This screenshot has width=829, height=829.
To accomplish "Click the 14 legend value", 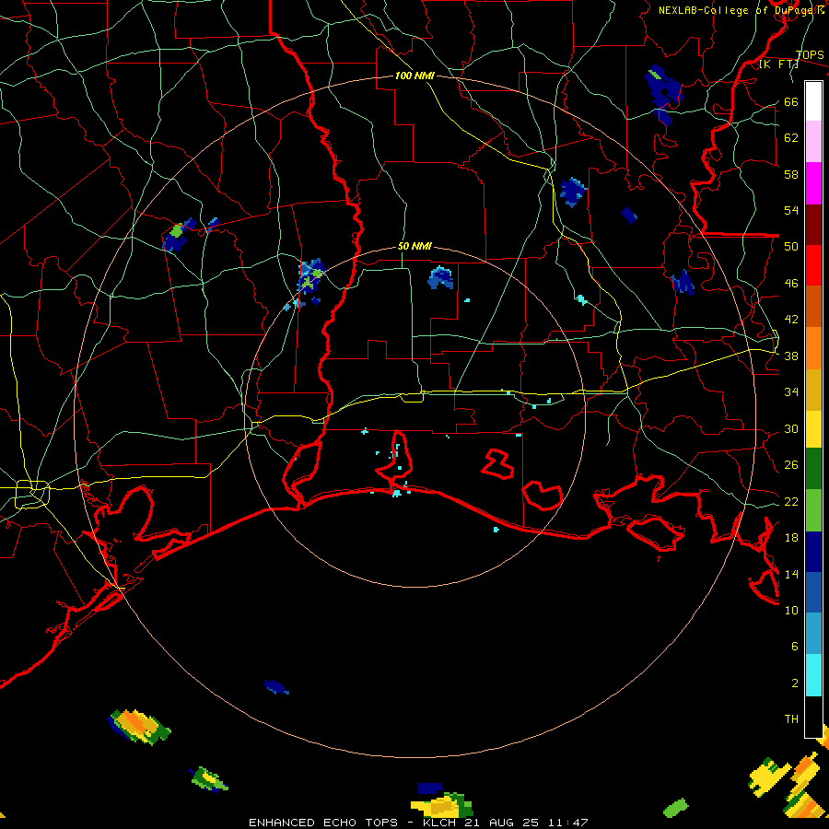I will coord(791,574).
